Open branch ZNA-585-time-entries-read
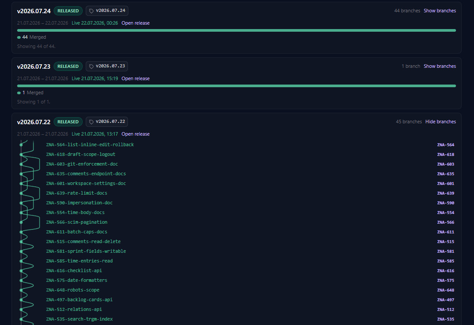This screenshot has width=474, height=325. pyautogui.click(x=79, y=261)
